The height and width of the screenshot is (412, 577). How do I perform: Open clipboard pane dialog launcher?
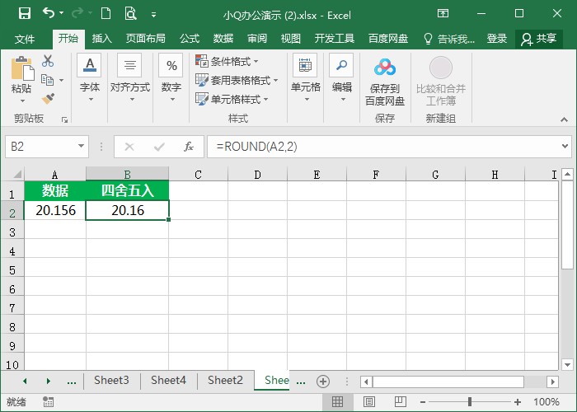click(x=65, y=120)
